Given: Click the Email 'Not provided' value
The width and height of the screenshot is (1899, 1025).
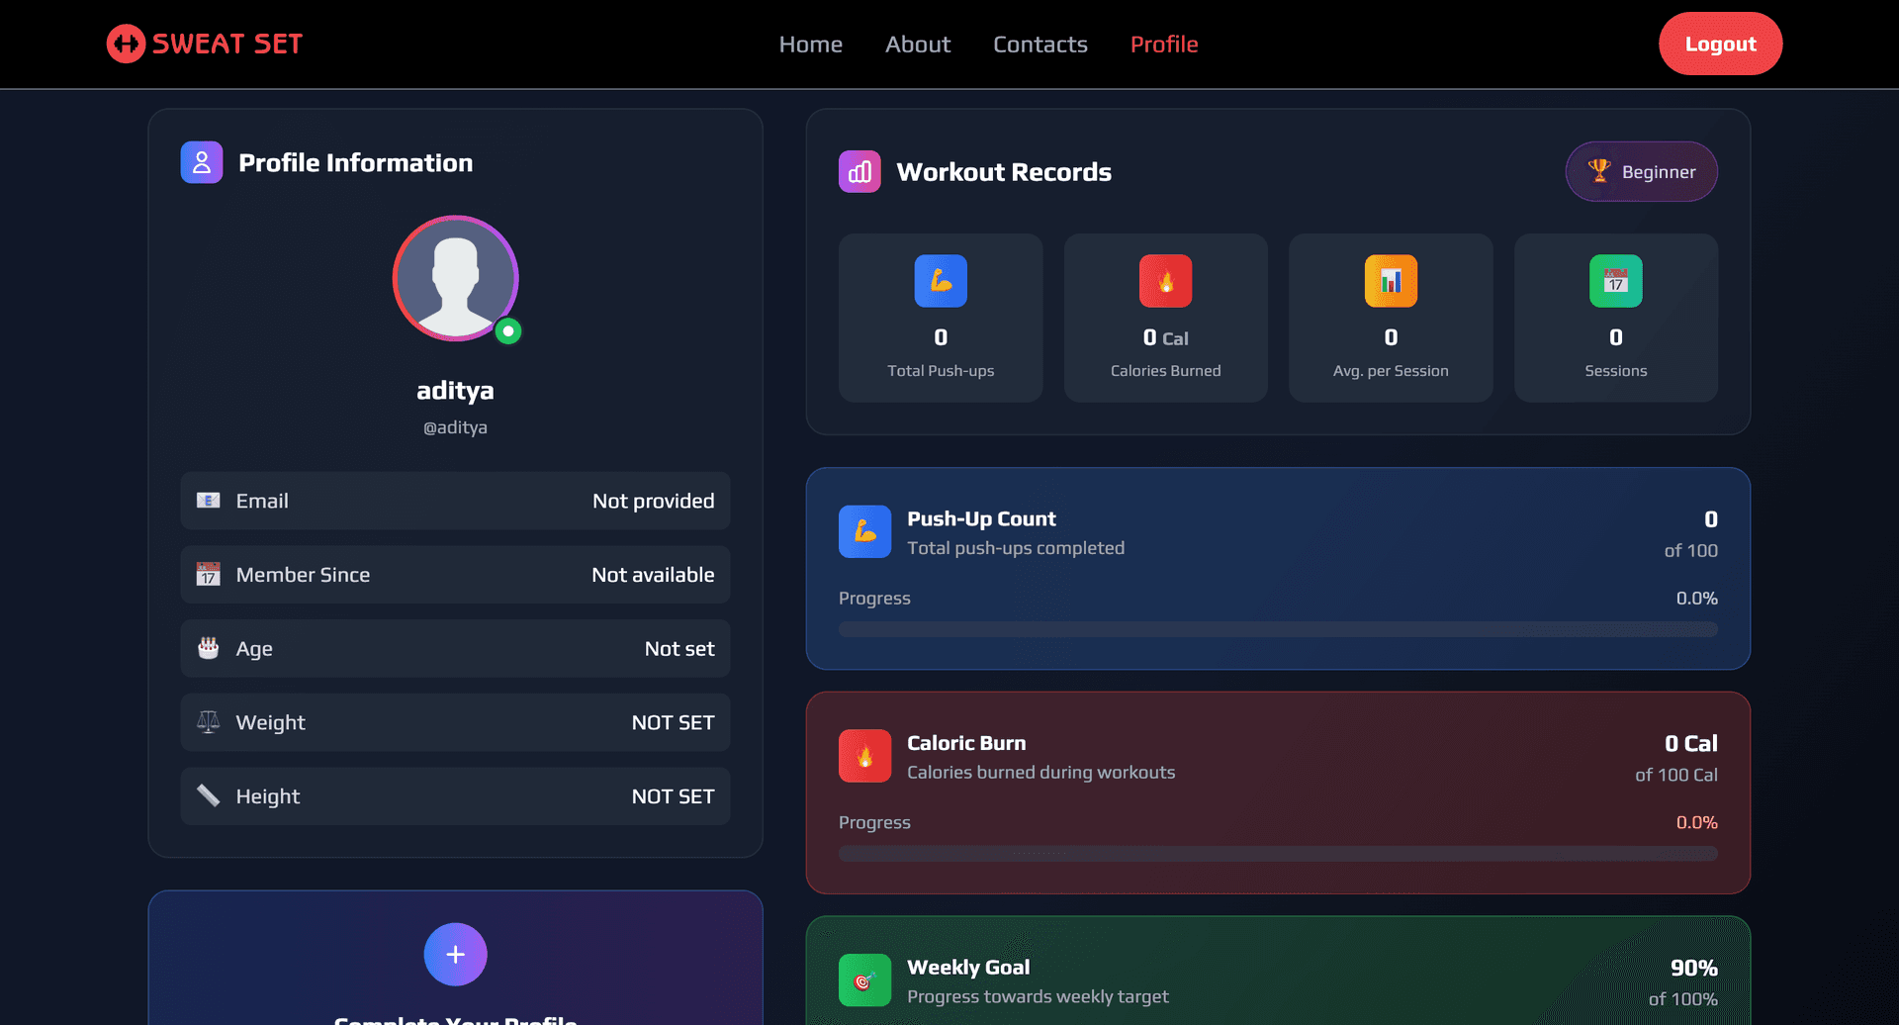Looking at the screenshot, I should coord(654,501).
